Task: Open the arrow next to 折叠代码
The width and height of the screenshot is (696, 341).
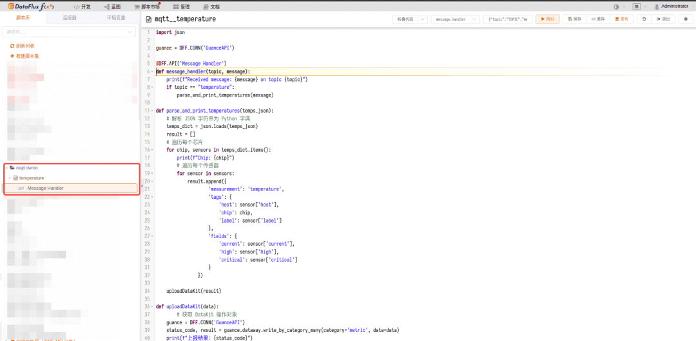Action: click(423, 19)
